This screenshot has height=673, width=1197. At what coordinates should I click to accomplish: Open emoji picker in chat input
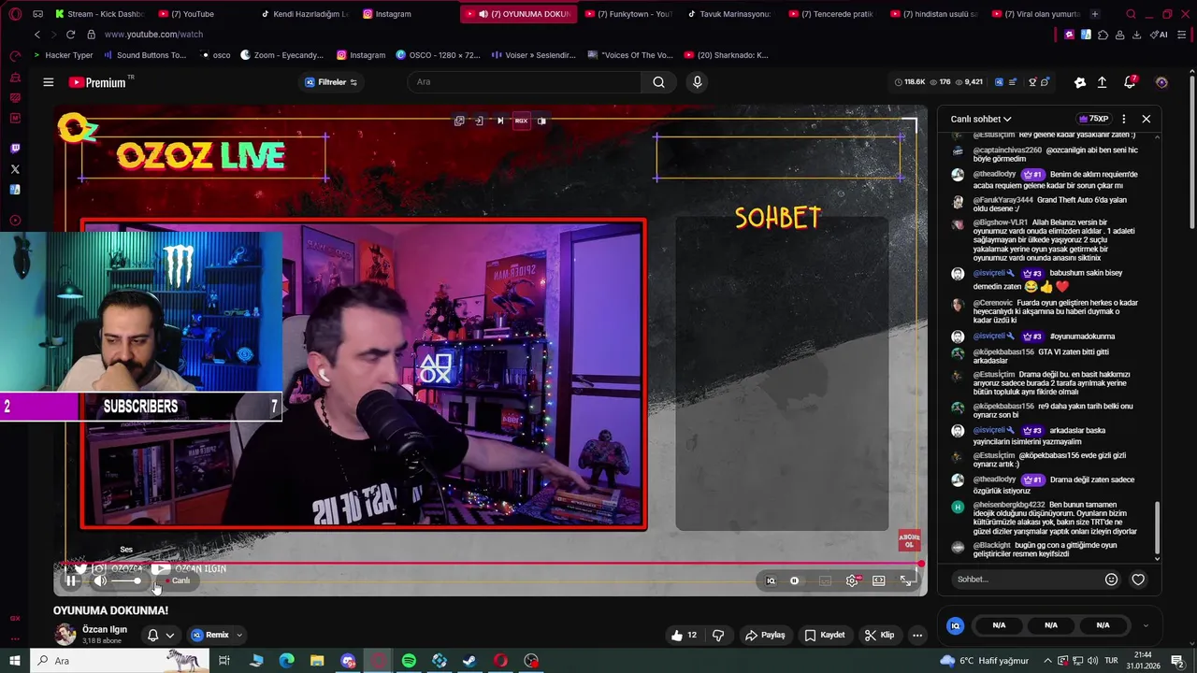1111,579
